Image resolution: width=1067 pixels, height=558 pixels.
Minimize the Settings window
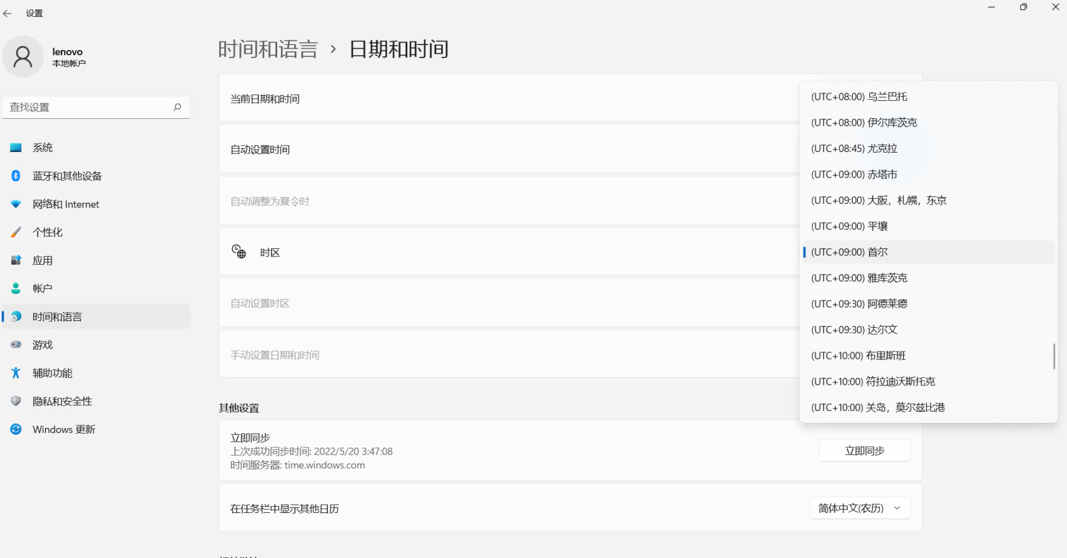(991, 7)
